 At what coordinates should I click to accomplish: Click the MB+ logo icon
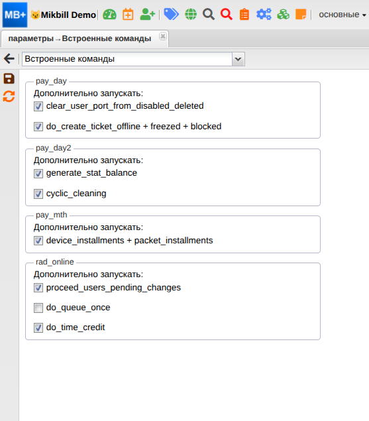15,15
